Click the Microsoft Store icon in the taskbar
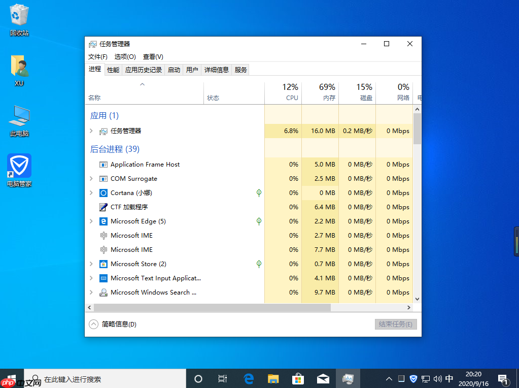Screen dimensions: 519x388 [x=298, y=378]
